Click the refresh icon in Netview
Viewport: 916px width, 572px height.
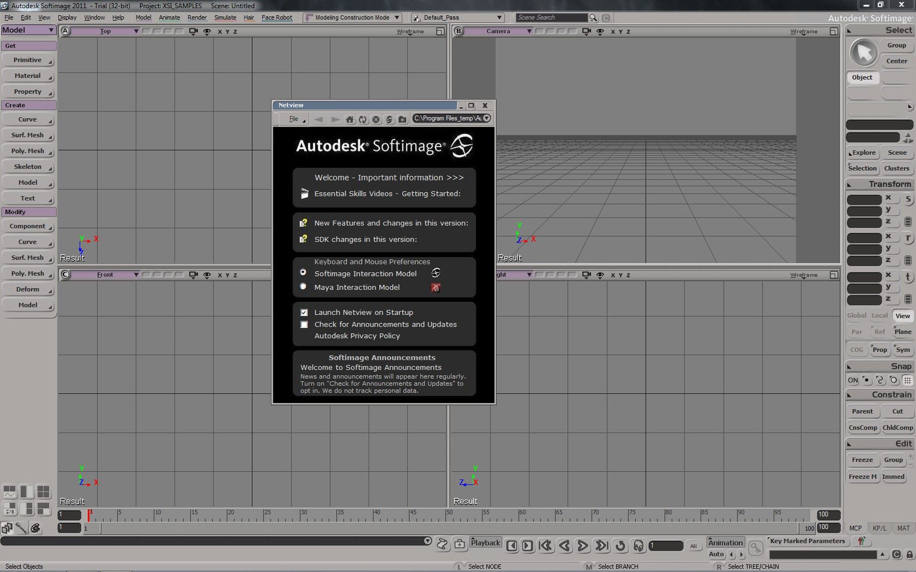pos(363,119)
